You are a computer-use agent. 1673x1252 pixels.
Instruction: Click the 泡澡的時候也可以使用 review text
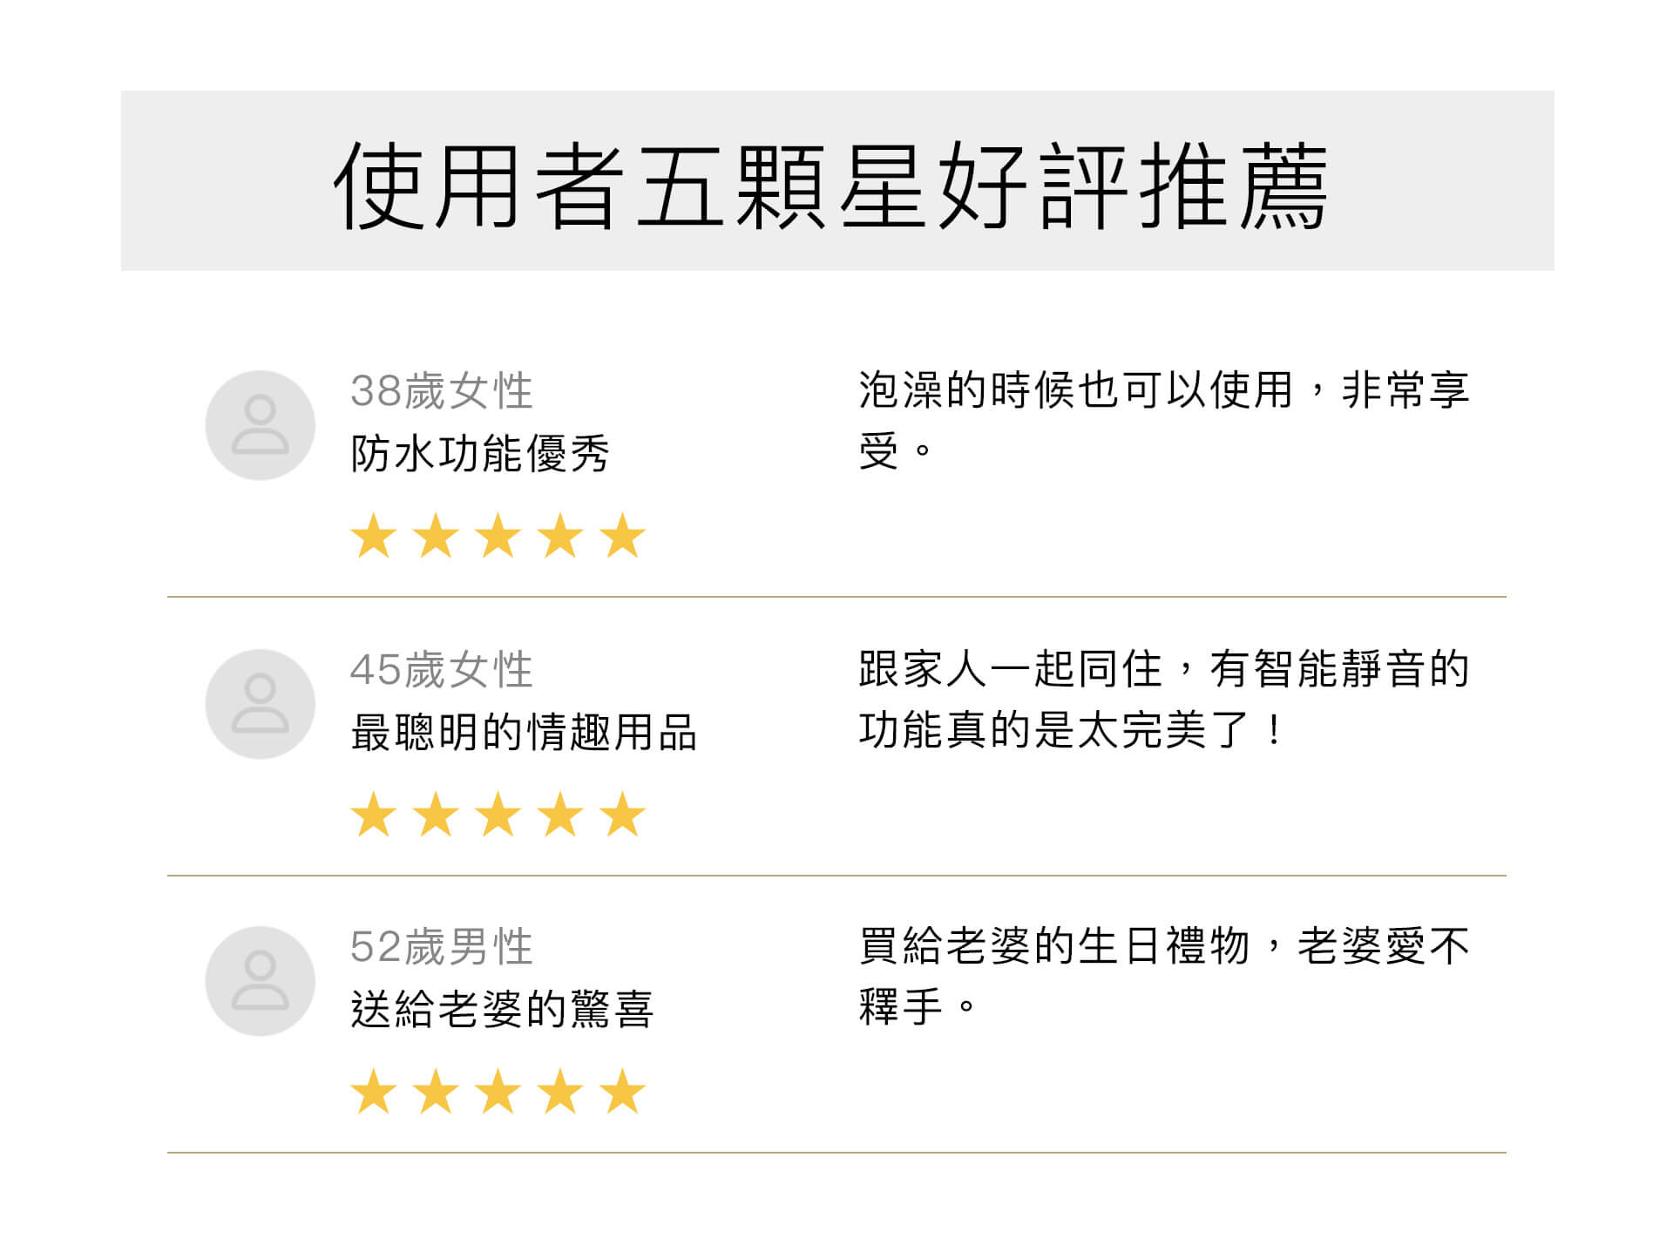pyautogui.click(x=1164, y=421)
